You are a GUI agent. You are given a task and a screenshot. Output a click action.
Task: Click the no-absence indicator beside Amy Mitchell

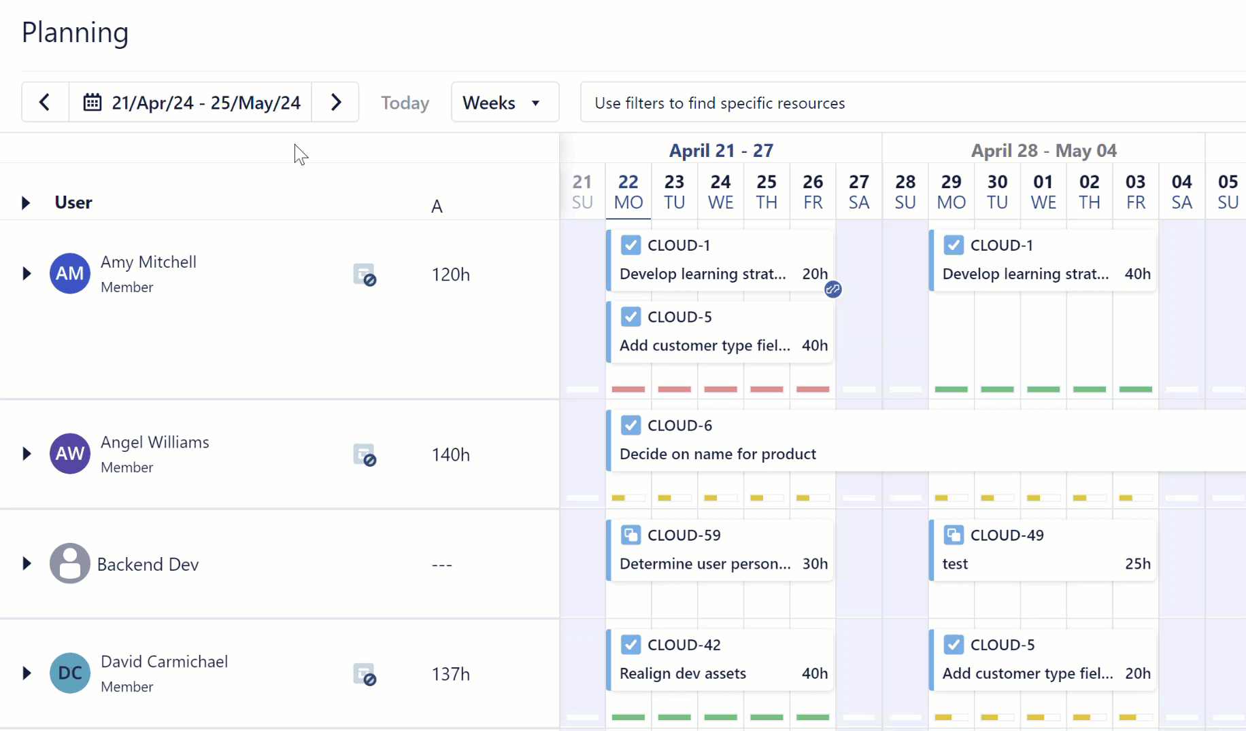tap(365, 274)
